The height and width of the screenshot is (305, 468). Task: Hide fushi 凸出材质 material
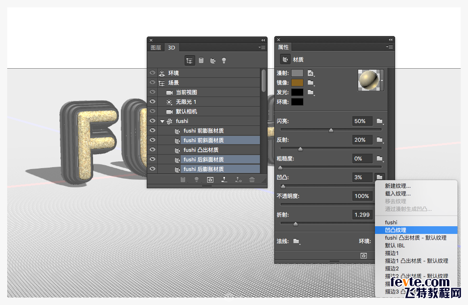pos(152,149)
